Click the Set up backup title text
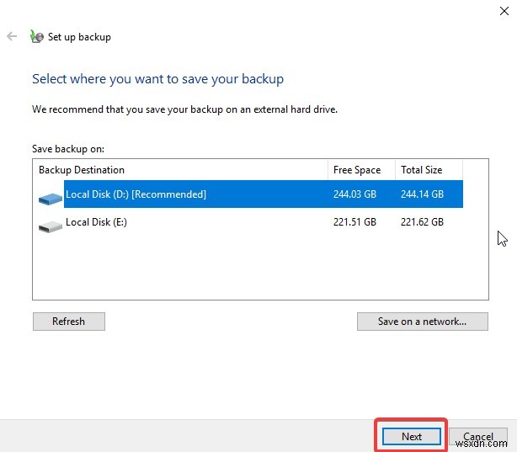 (x=79, y=37)
